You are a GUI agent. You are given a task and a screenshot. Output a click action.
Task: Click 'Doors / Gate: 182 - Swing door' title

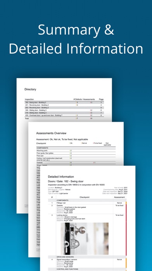66,181
